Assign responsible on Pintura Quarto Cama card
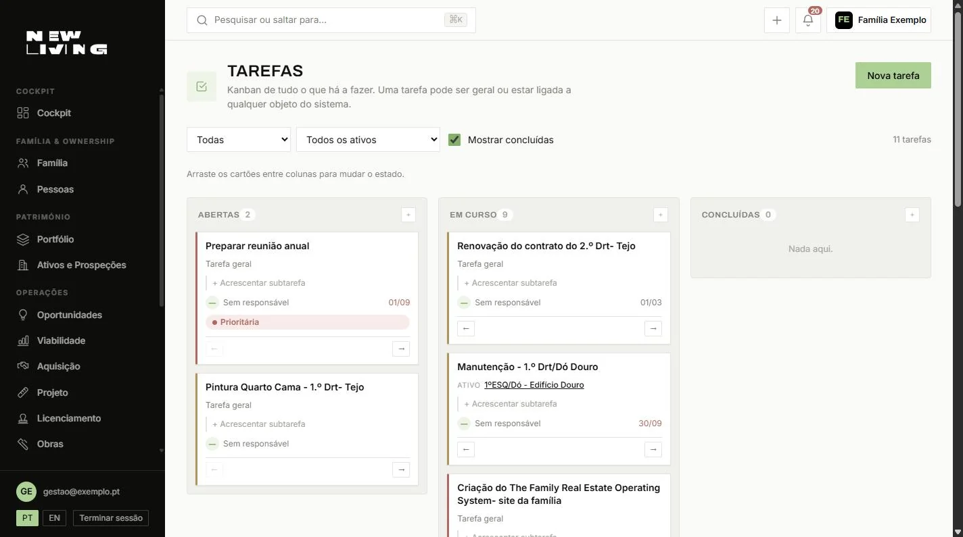963x537 pixels. click(248, 444)
